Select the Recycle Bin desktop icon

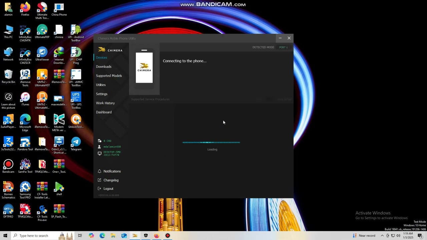(x=8, y=76)
